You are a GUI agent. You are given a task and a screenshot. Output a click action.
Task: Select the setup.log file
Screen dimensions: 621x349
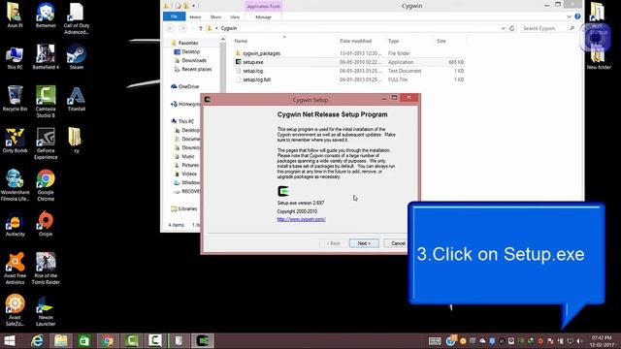[252, 71]
